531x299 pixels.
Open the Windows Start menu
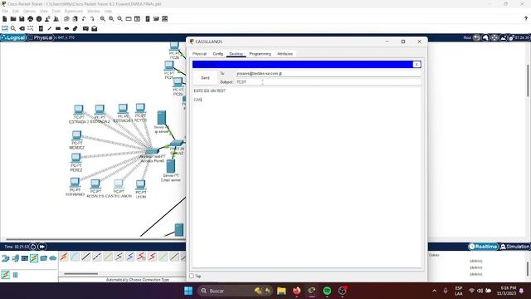coord(188,291)
